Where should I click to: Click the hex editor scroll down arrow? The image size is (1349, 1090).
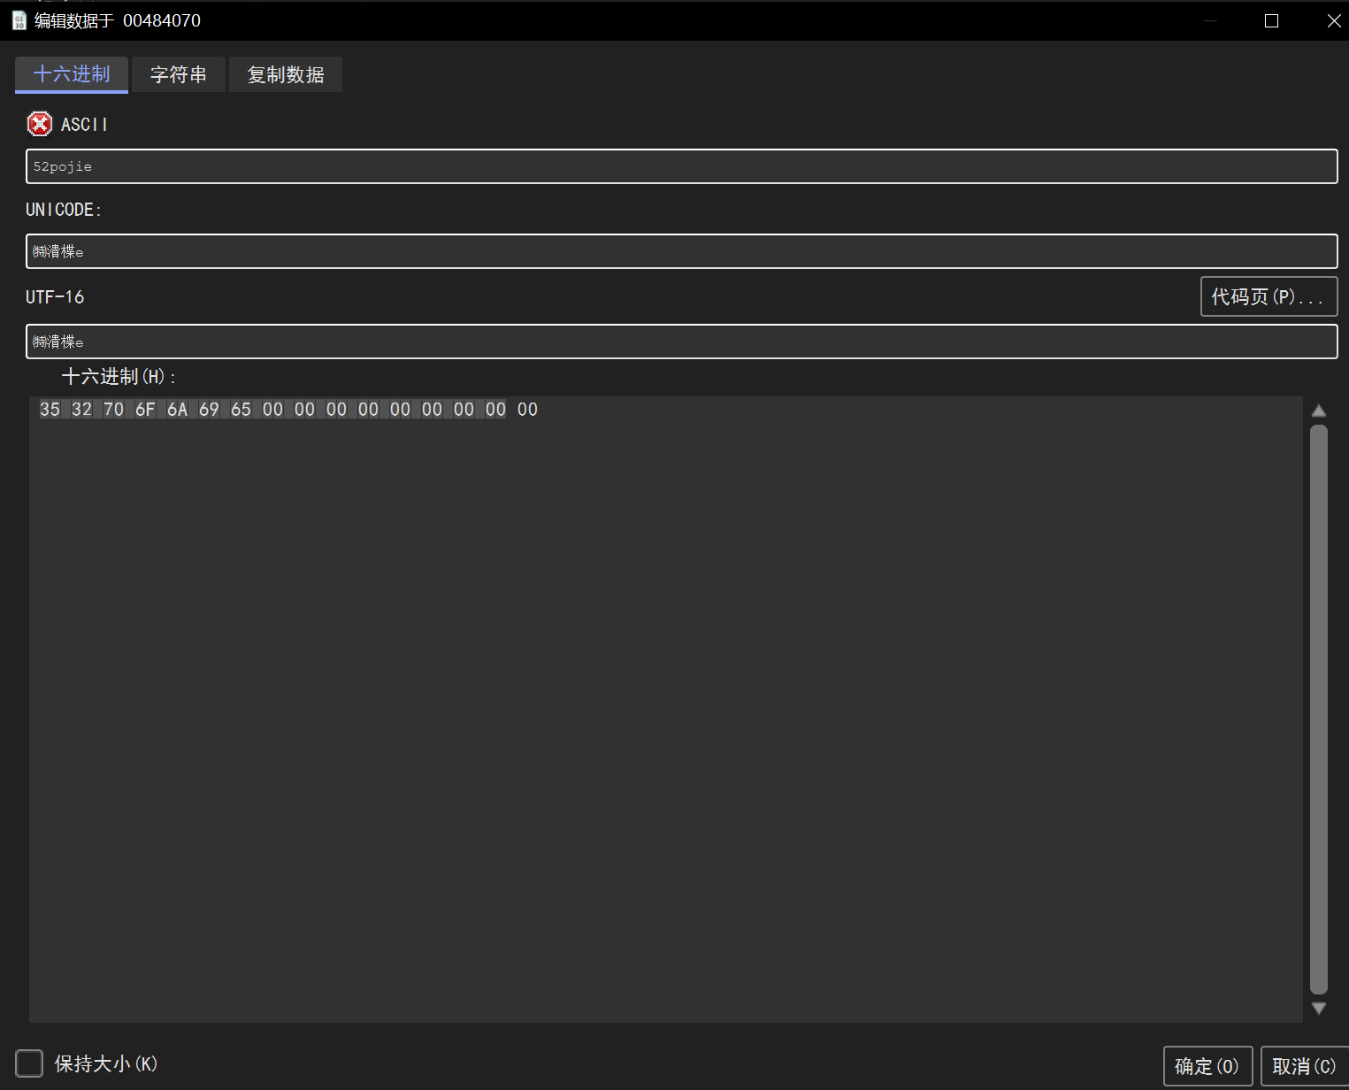click(x=1319, y=1009)
